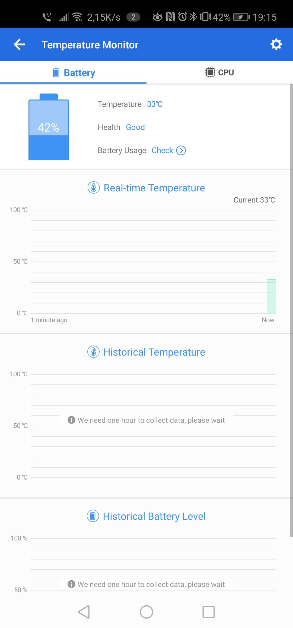Screen dimensions: 293x628
Task: Open the circled arrow next to Check
Action: click(181, 150)
